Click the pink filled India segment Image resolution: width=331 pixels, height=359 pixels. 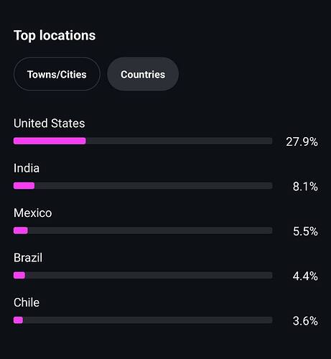coord(24,186)
